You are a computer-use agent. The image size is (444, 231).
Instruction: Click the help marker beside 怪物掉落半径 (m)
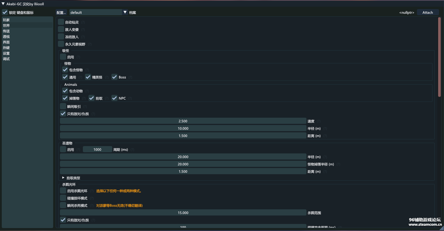click(339, 164)
